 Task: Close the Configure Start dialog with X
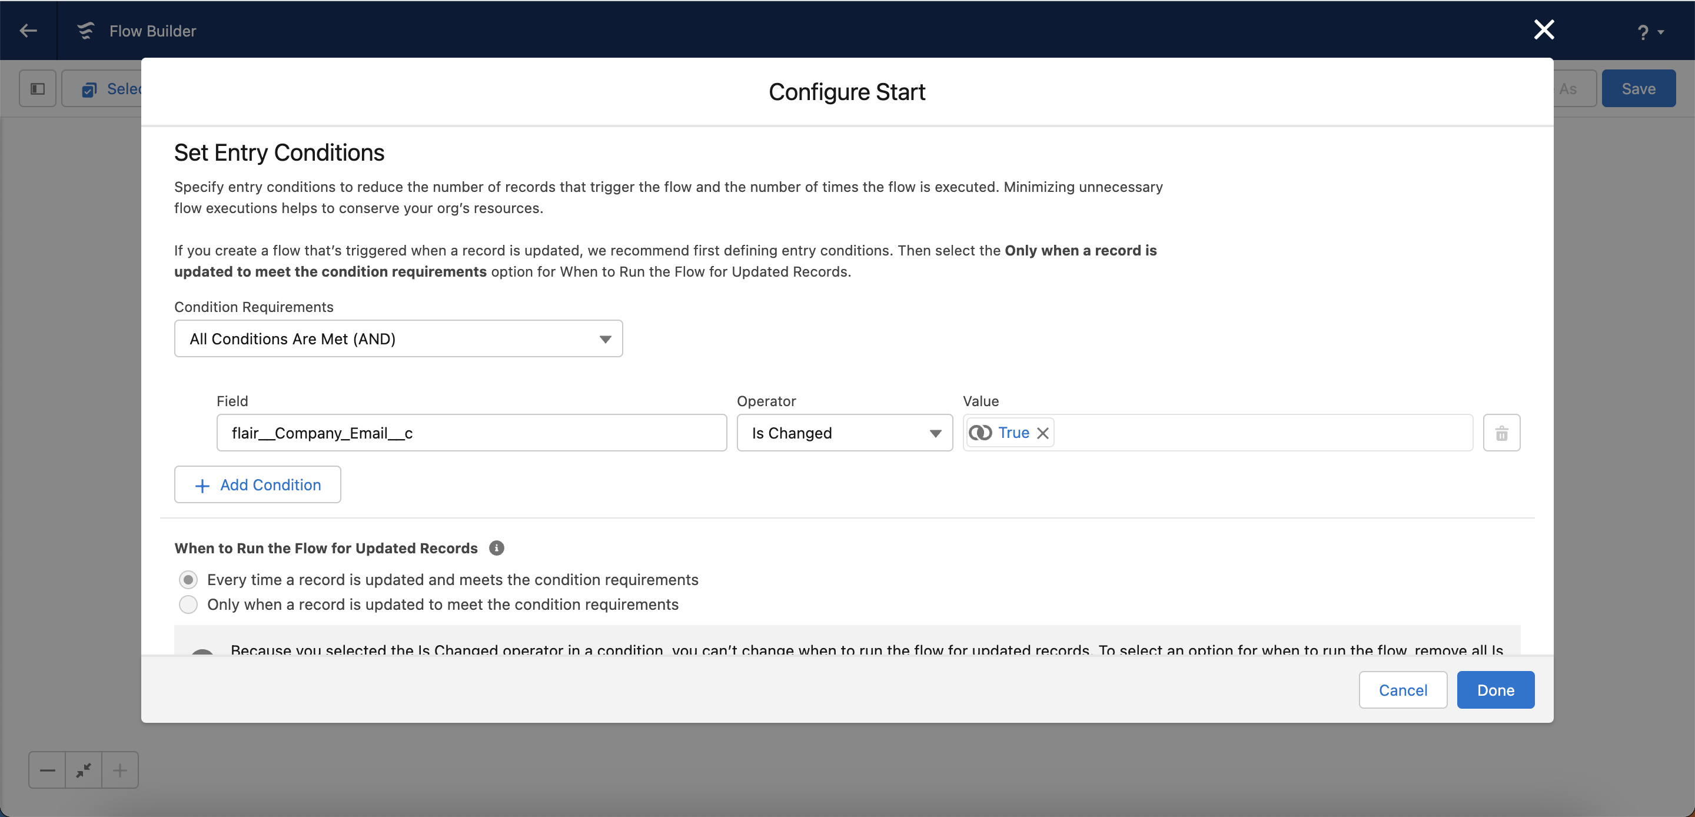1544,29
